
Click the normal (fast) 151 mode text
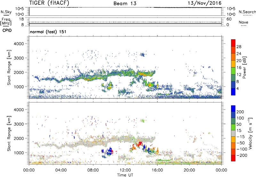48,32
